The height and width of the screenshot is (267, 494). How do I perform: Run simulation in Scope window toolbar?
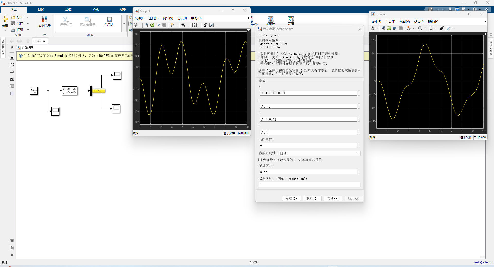point(389,28)
